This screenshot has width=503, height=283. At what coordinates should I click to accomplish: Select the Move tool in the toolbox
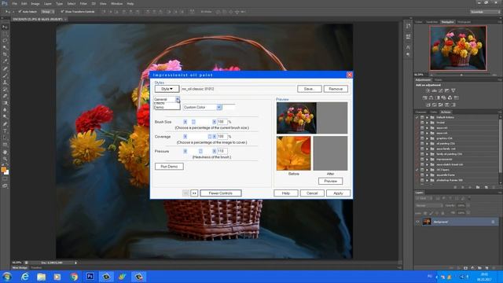pos(5,27)
